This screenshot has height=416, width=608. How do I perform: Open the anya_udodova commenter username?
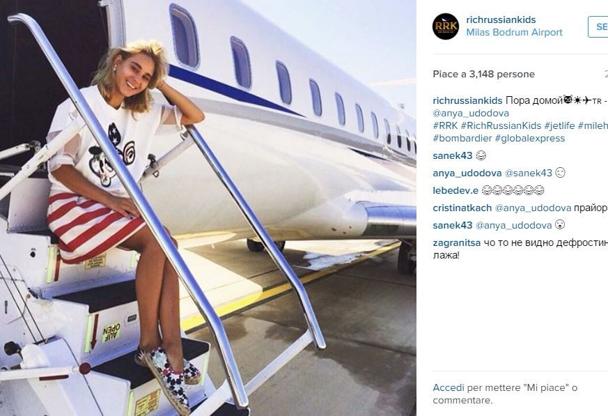click(467, 173)
